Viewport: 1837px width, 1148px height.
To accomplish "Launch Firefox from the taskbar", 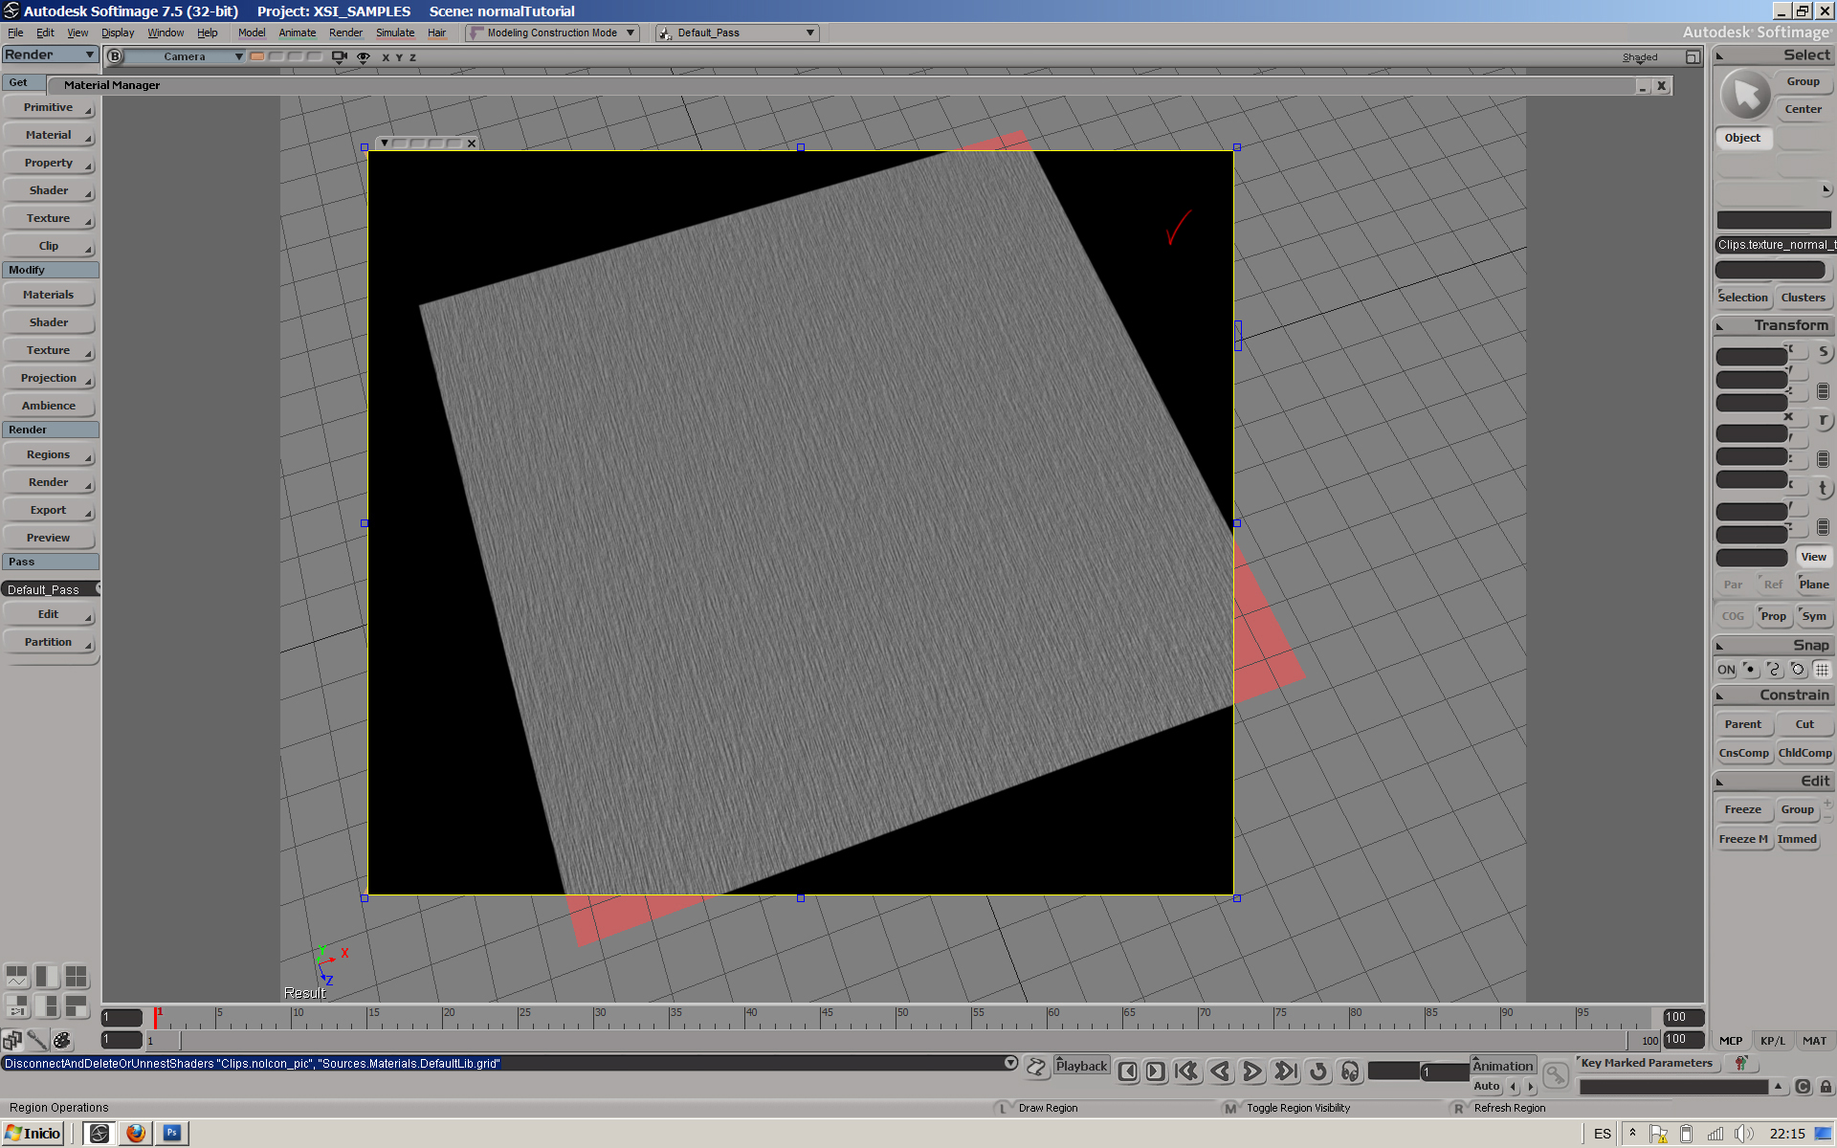I will tap(136, 1133).
